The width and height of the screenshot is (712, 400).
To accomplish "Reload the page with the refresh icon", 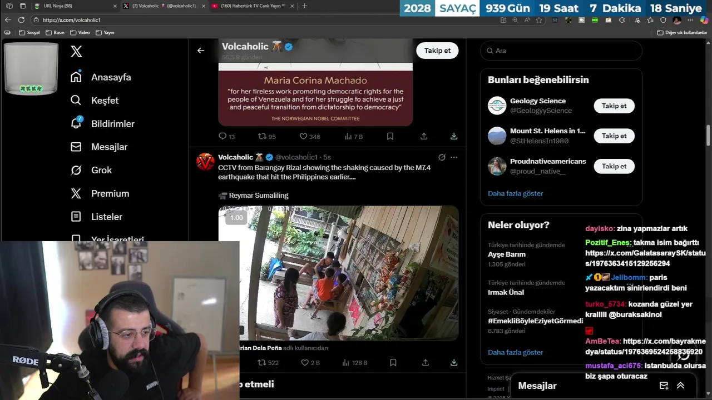I will tap(21, 20).
